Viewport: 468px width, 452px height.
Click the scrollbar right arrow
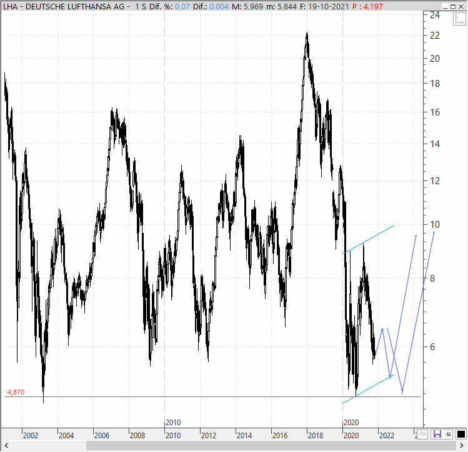click(x=461, y=446)
